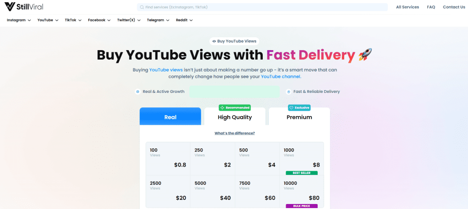Click the What's the difference? link
The width and height of the screenshot is (468, 209).
point(234,133)
